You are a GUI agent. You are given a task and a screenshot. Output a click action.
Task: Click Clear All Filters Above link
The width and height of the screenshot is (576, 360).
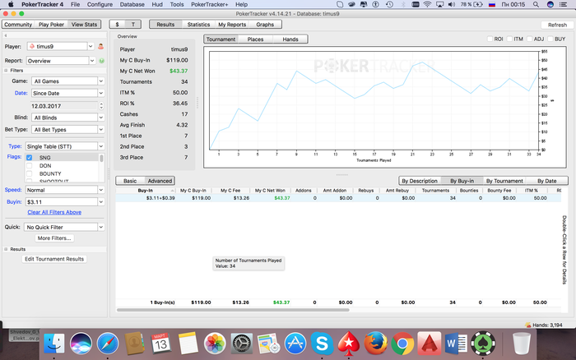54,212
